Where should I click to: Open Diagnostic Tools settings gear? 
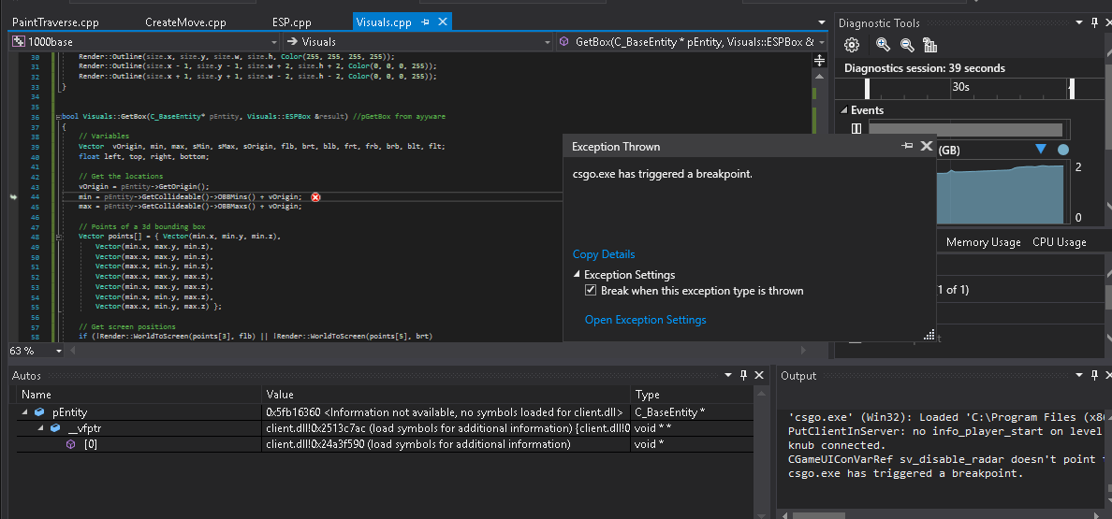(x=852, y=45)
